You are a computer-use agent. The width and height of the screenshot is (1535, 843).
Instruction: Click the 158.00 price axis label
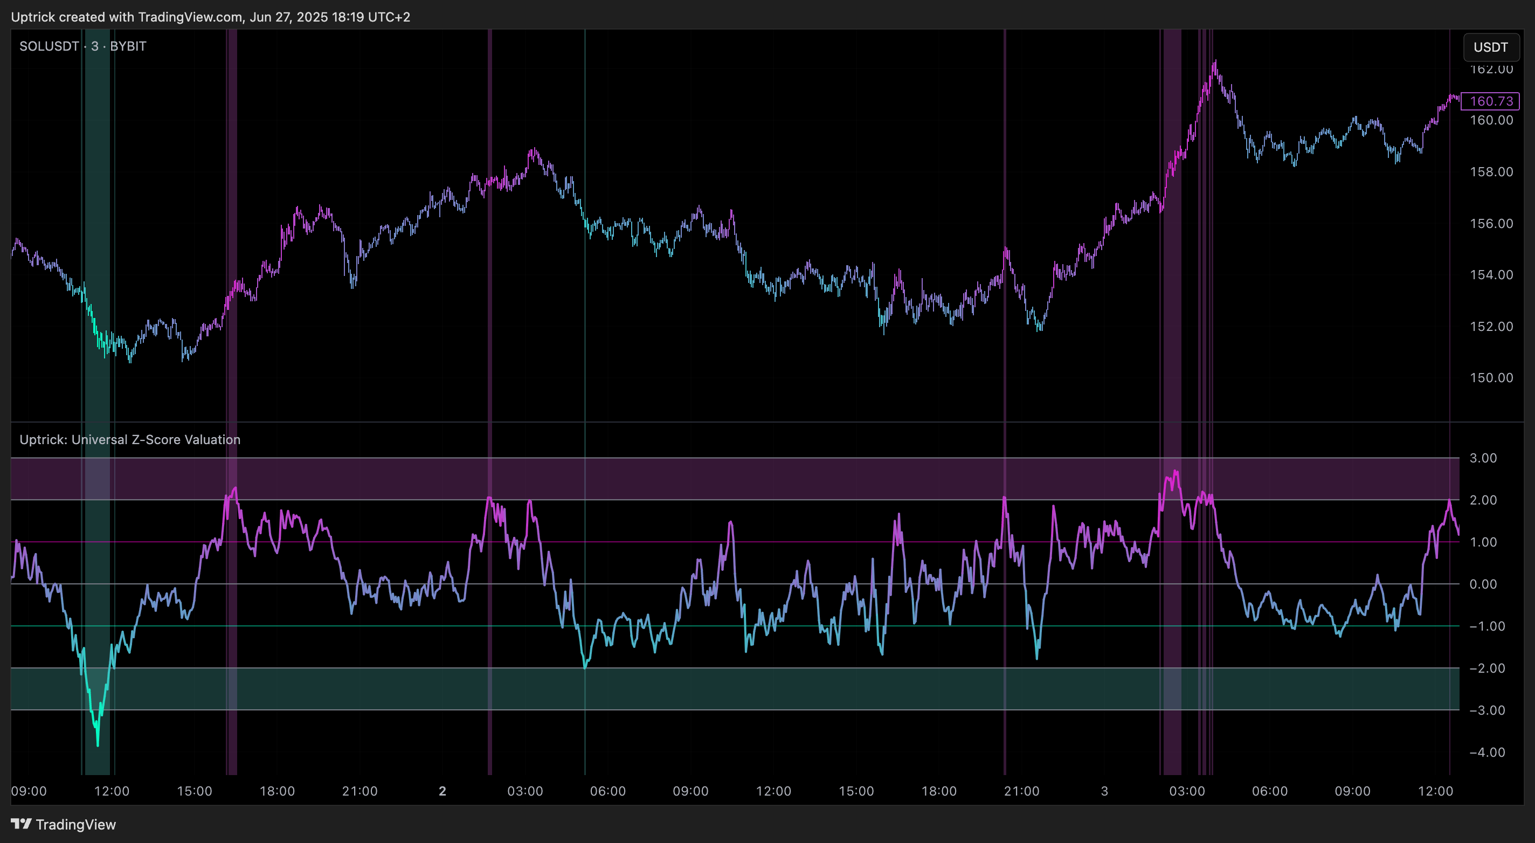click(x=1491, y=172)
